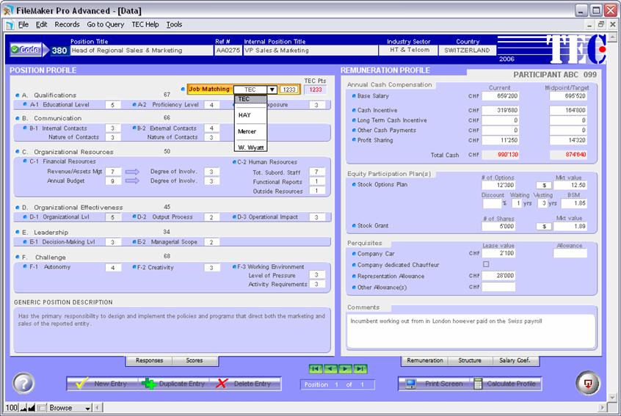Go to the next record arrow

(x=344, y=368)
